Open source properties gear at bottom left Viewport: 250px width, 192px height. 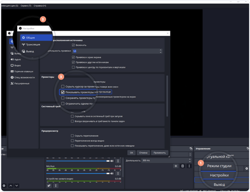(4, 186)
